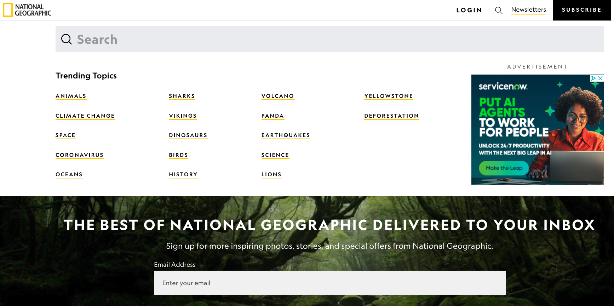Image resolution: width=614 pixels, height=306 pixels.
Task: Open the SCIENCE trending topic
Action: point(275,155)
